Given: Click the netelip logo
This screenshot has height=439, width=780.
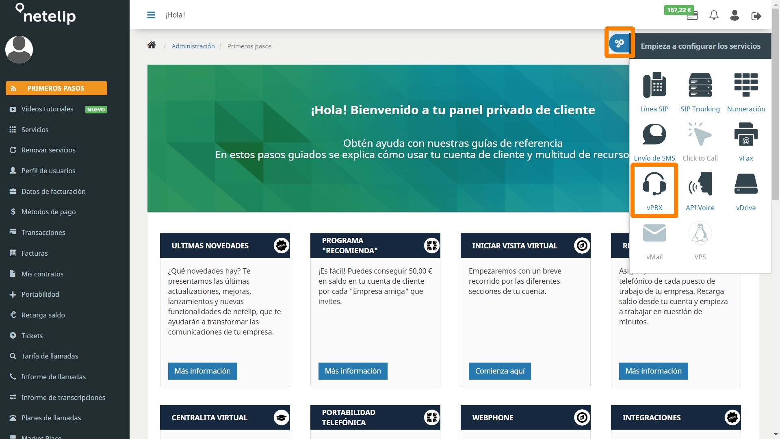Looking at the screenshot, I should [45, 14].
